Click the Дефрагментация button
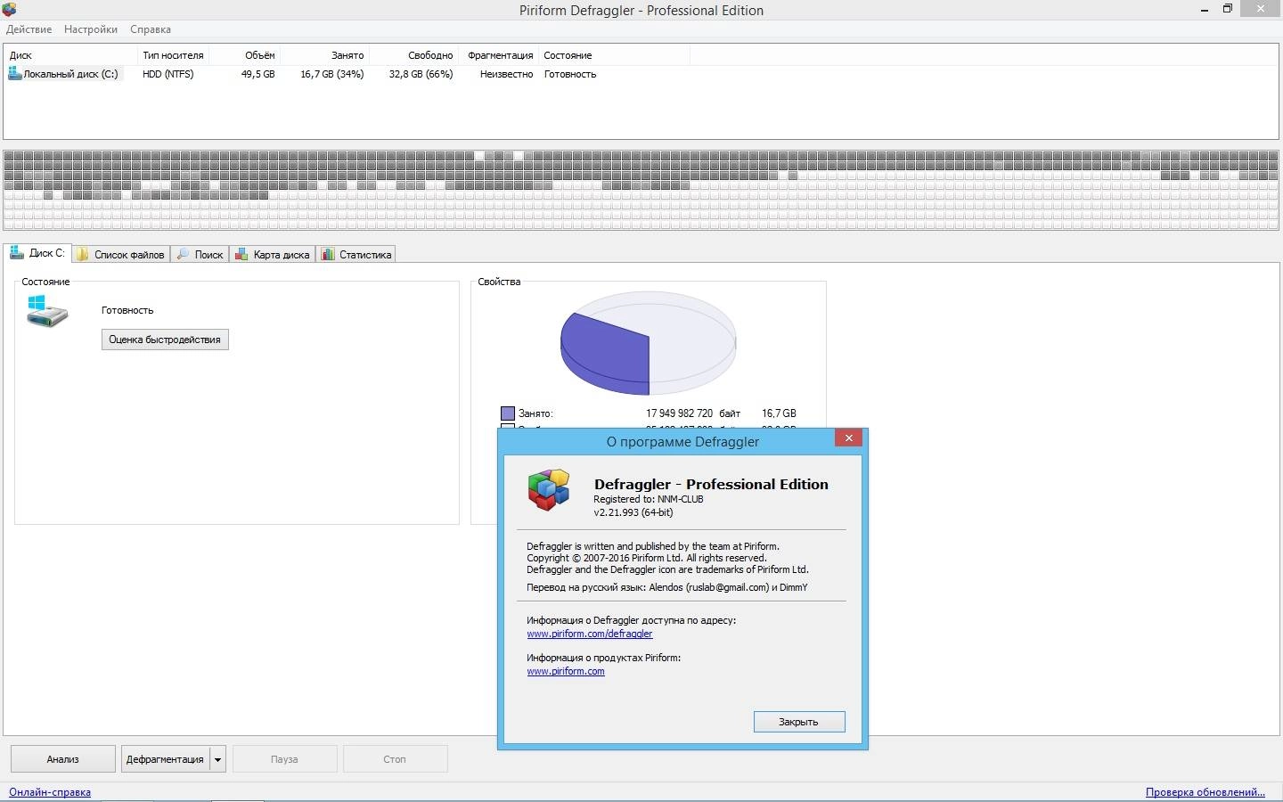This screenshot has height=802, width=1283. point(165,759)
